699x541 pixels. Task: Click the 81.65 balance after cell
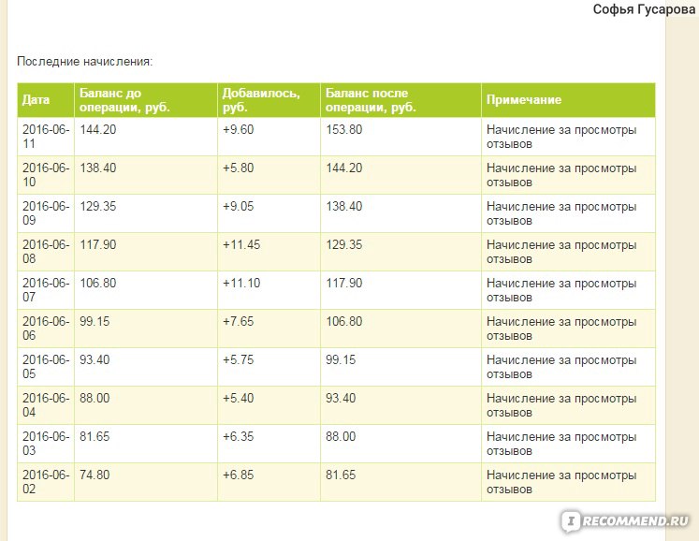pyautogui.click(x=400, y=482)
